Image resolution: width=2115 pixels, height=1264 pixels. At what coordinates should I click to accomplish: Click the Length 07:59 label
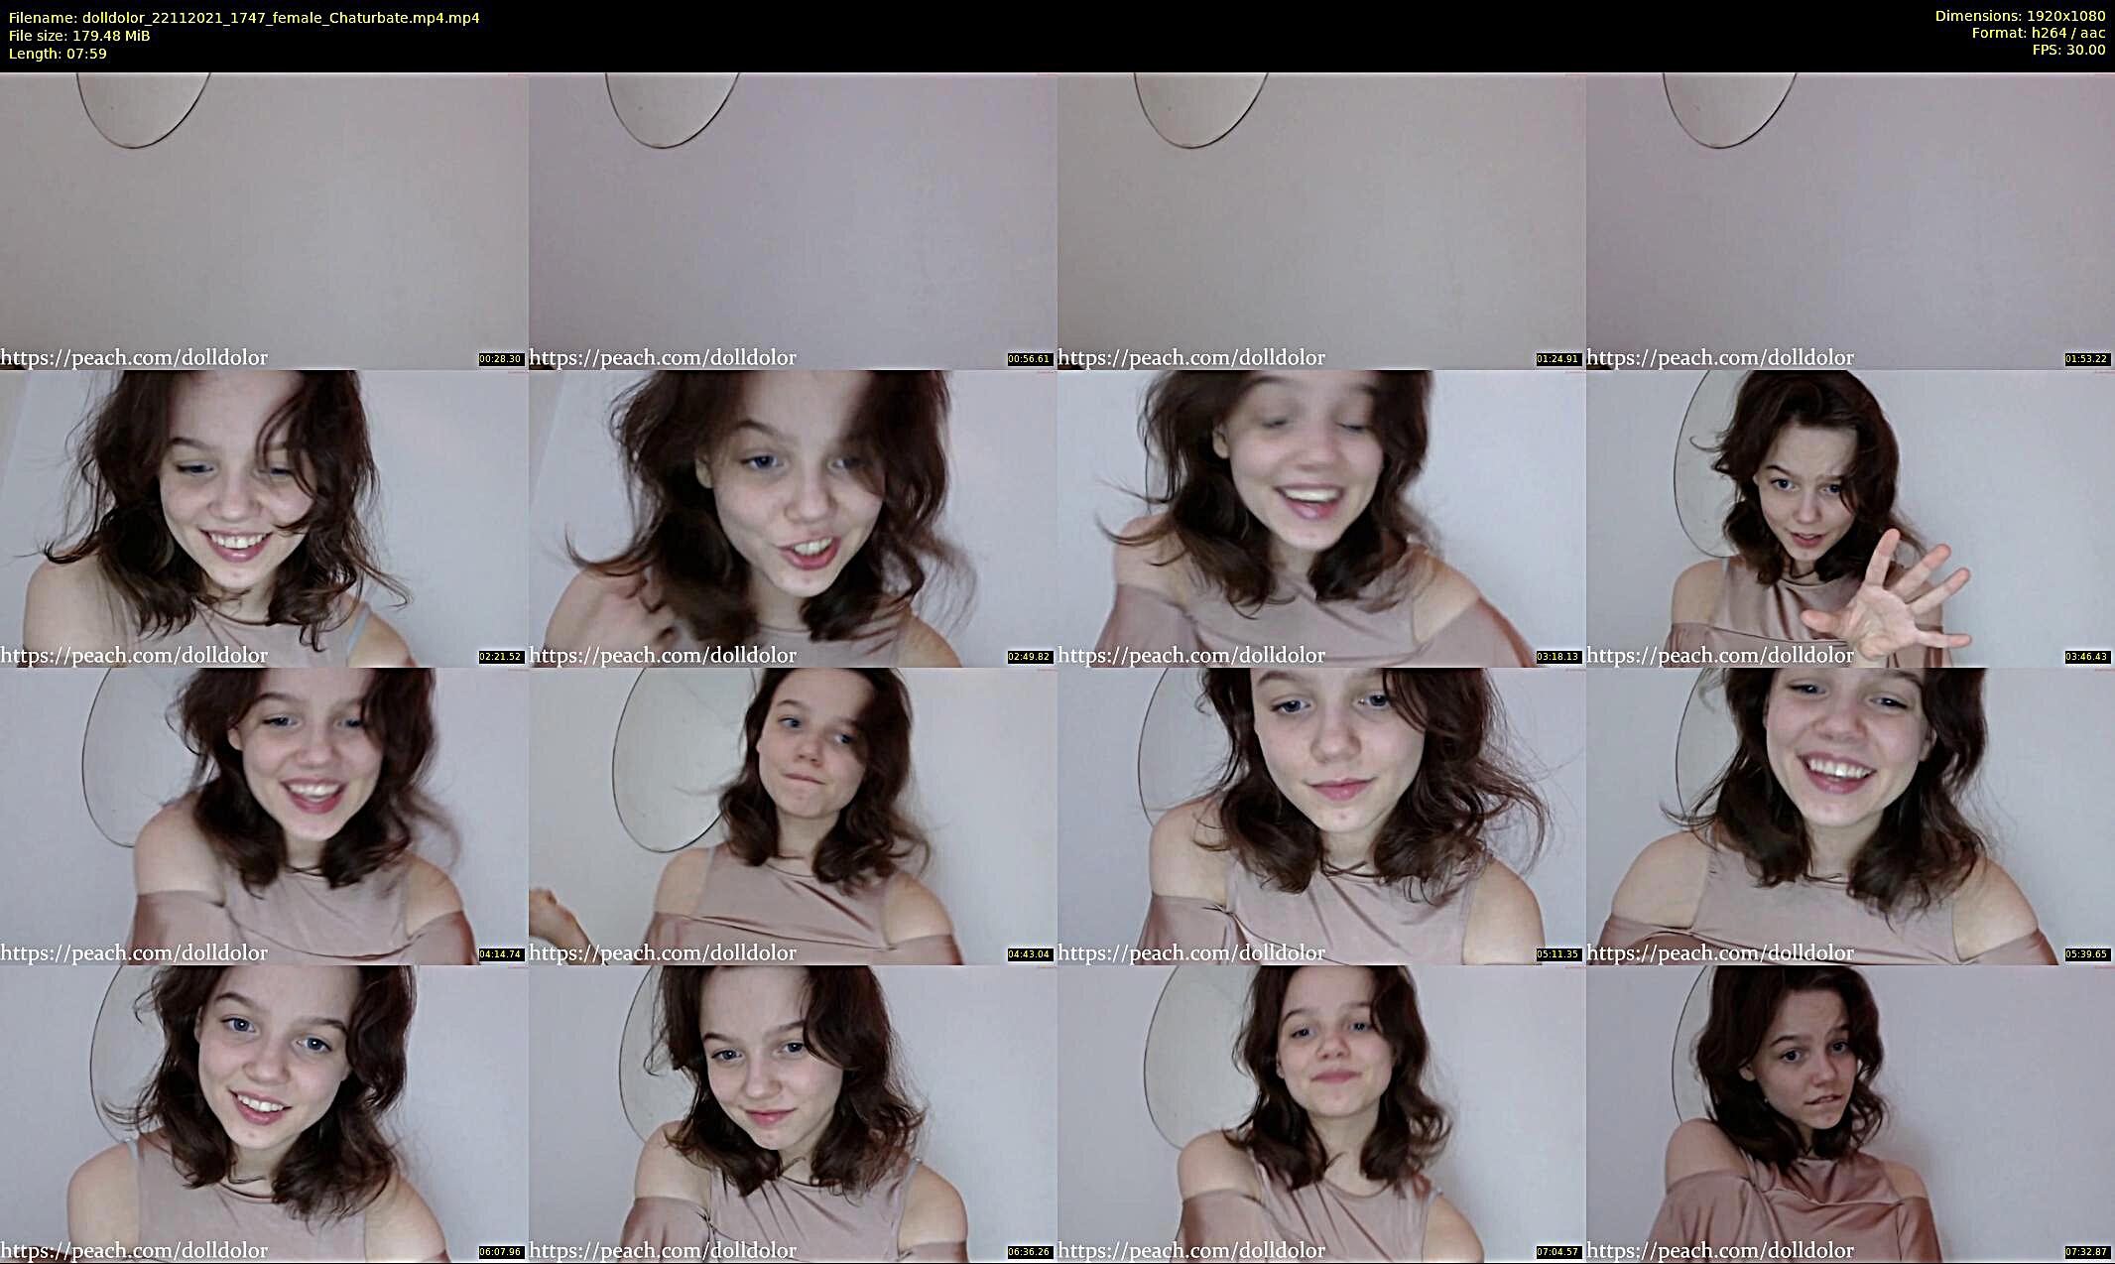point(58,54)
